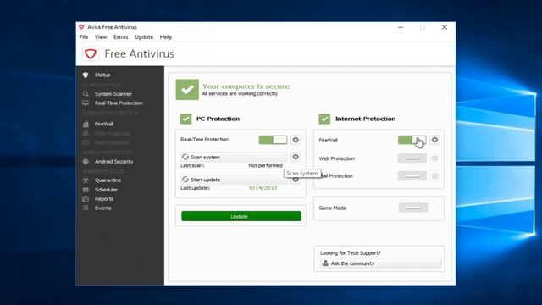542x305 pixels.
Task: Toggle Web Protection switch
Action: 412,158
